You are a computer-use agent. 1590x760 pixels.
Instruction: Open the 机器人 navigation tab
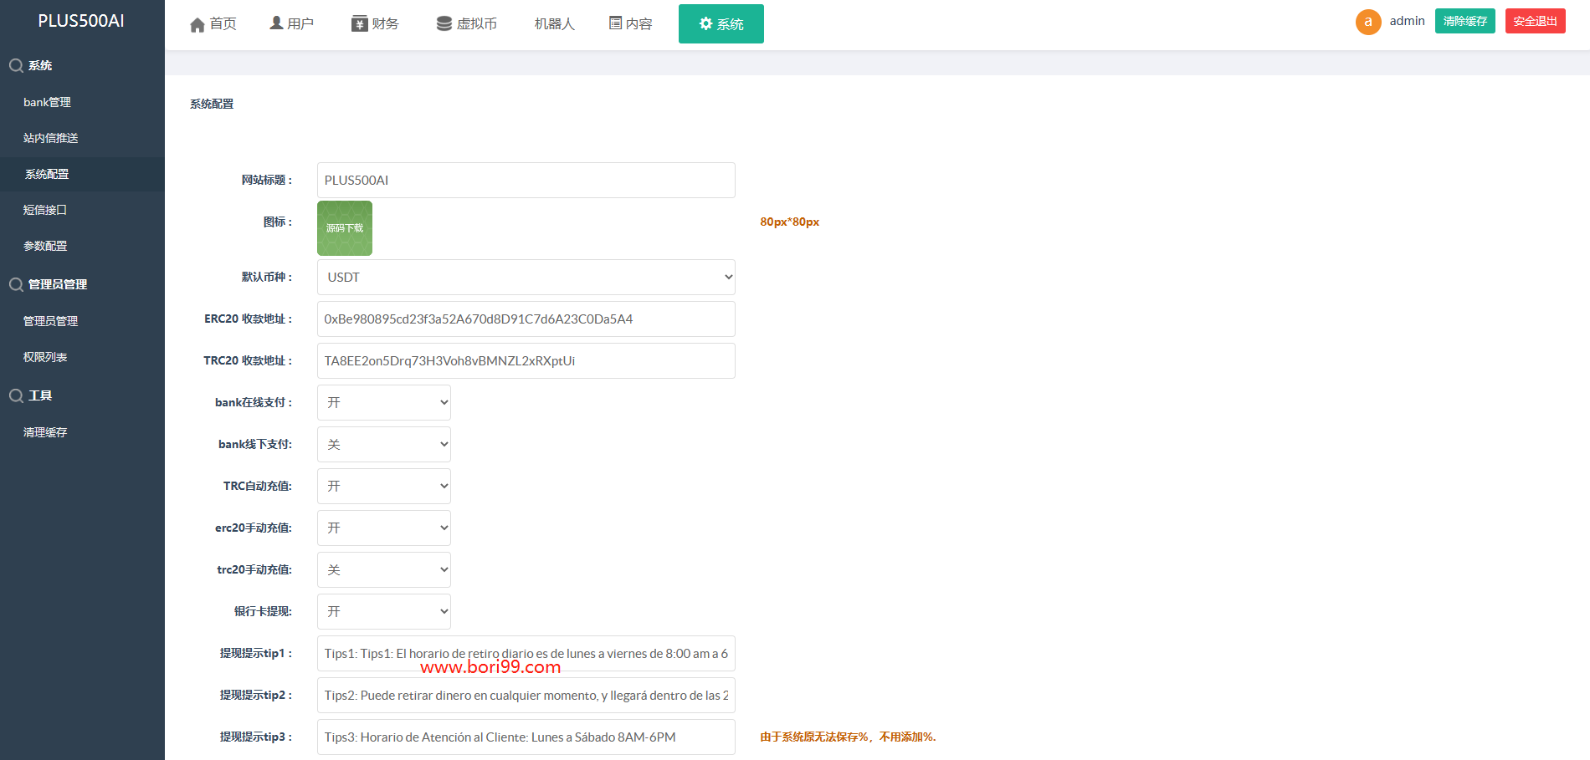555,24
